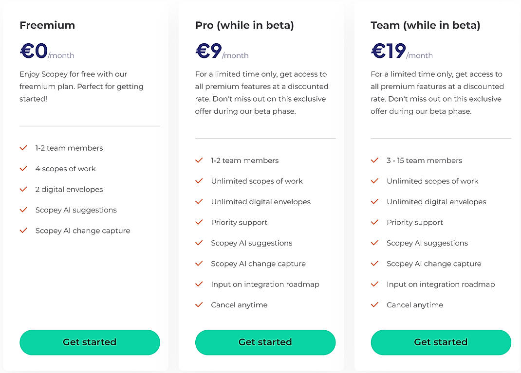
Task: Click the checkmark beside "1-2 team members" on Freemium
Action: click(x=23, y=148)
